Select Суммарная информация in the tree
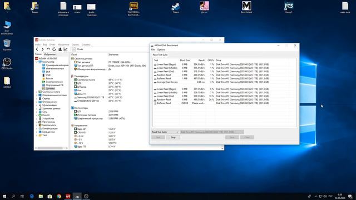This screenshot has width=356, height=200. (x=55, y=65)
